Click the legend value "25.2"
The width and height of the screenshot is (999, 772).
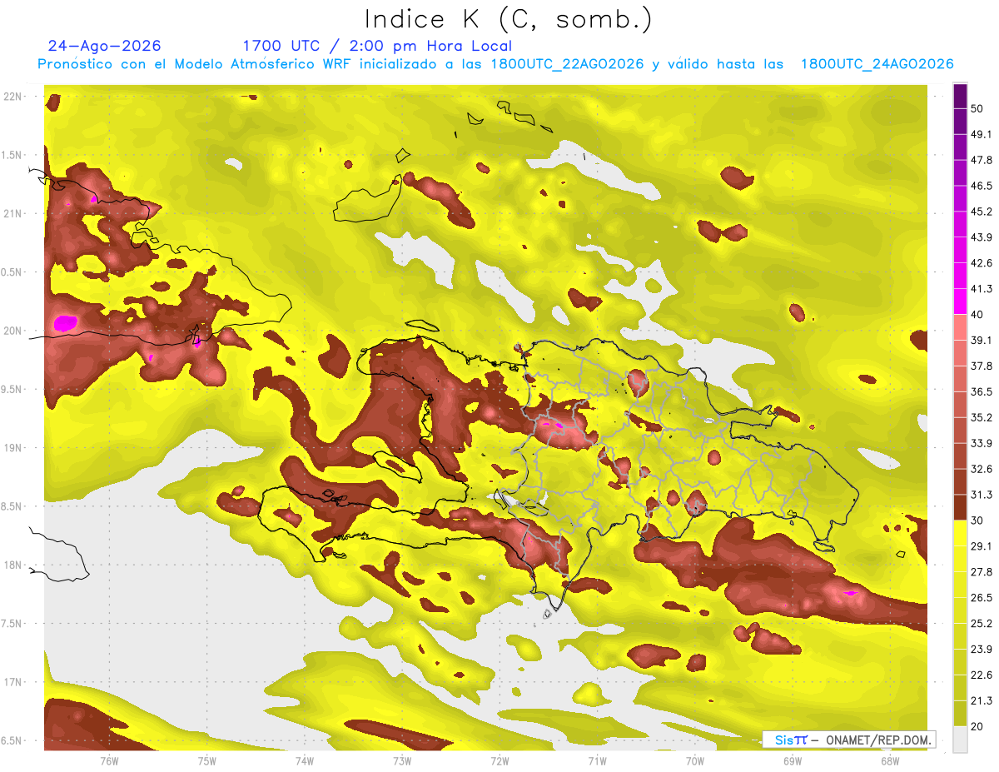[981, 624]
